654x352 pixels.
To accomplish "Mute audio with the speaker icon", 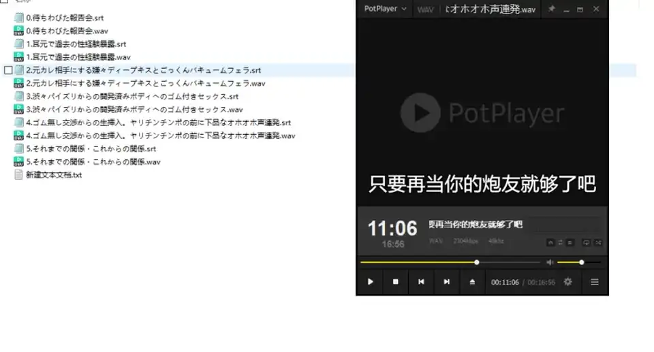I will (550, 262).
